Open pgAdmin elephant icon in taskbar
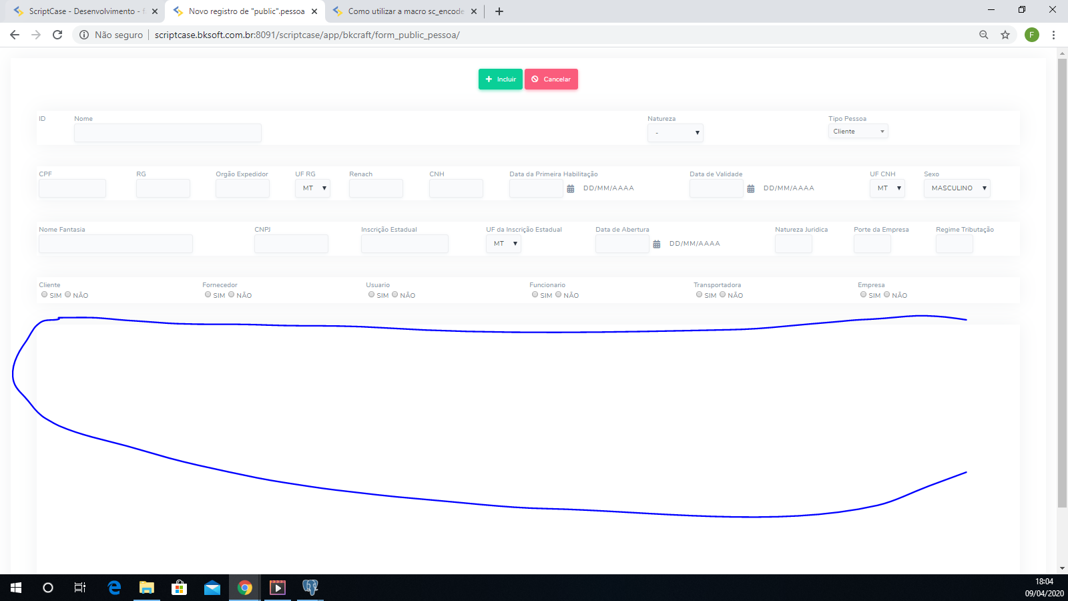This screenshot has height=601, width=1068. coord(310,588)
